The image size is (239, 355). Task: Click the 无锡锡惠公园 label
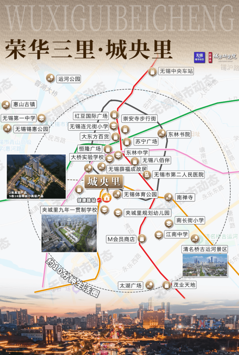coord(31,129)
